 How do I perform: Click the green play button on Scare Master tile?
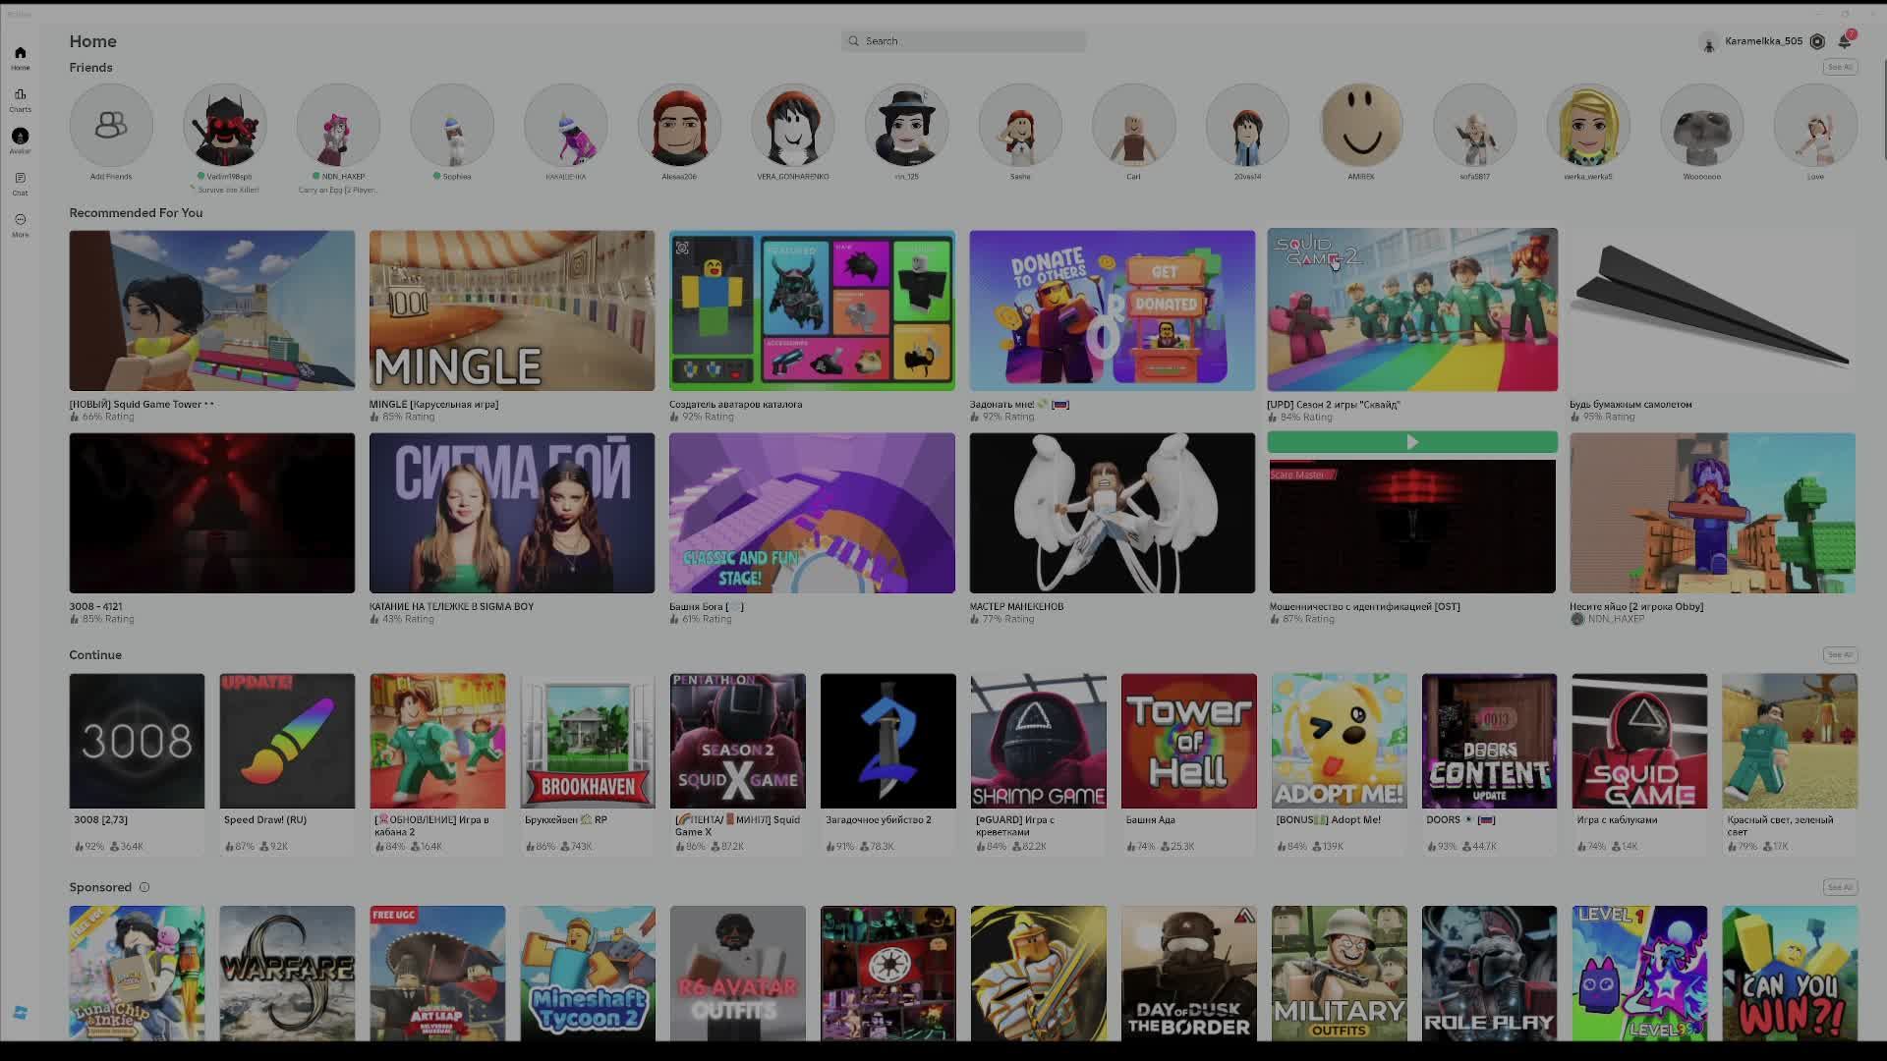click(1412, 442)
